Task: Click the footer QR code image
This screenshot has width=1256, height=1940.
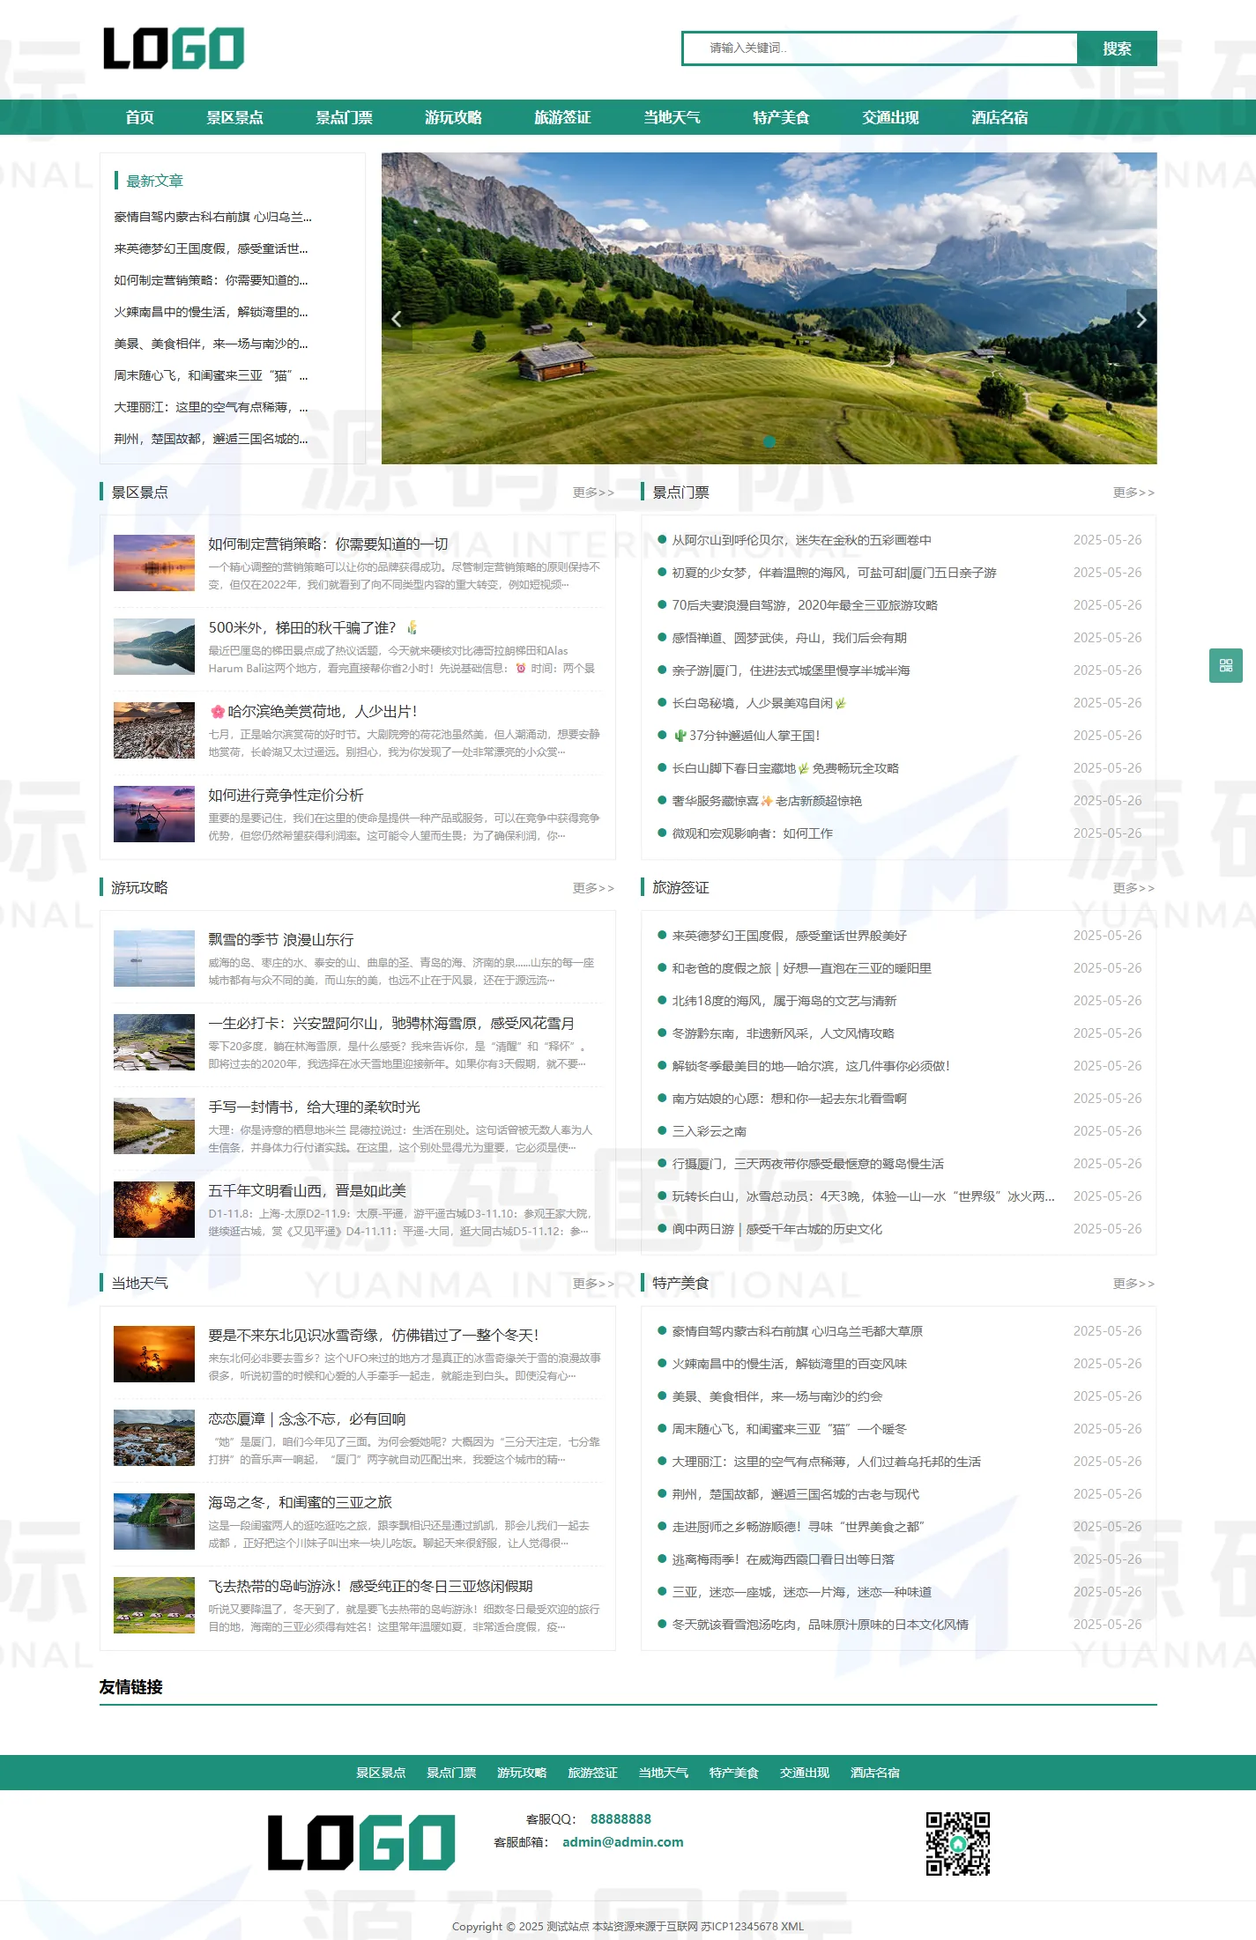Action: [958, 1843]
